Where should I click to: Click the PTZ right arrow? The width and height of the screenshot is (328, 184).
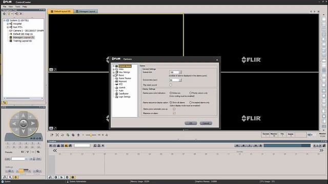point(33,124)
